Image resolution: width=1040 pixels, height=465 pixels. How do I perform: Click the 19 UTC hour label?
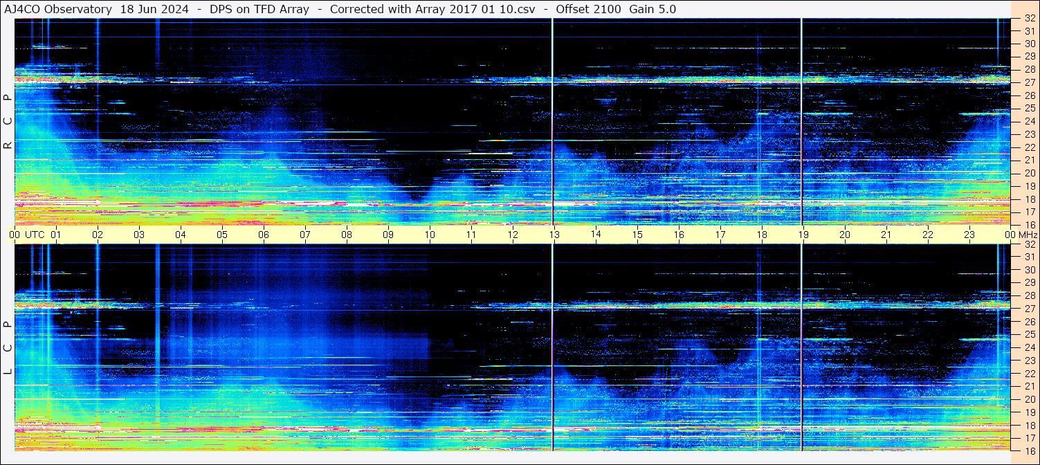[803, 235]
